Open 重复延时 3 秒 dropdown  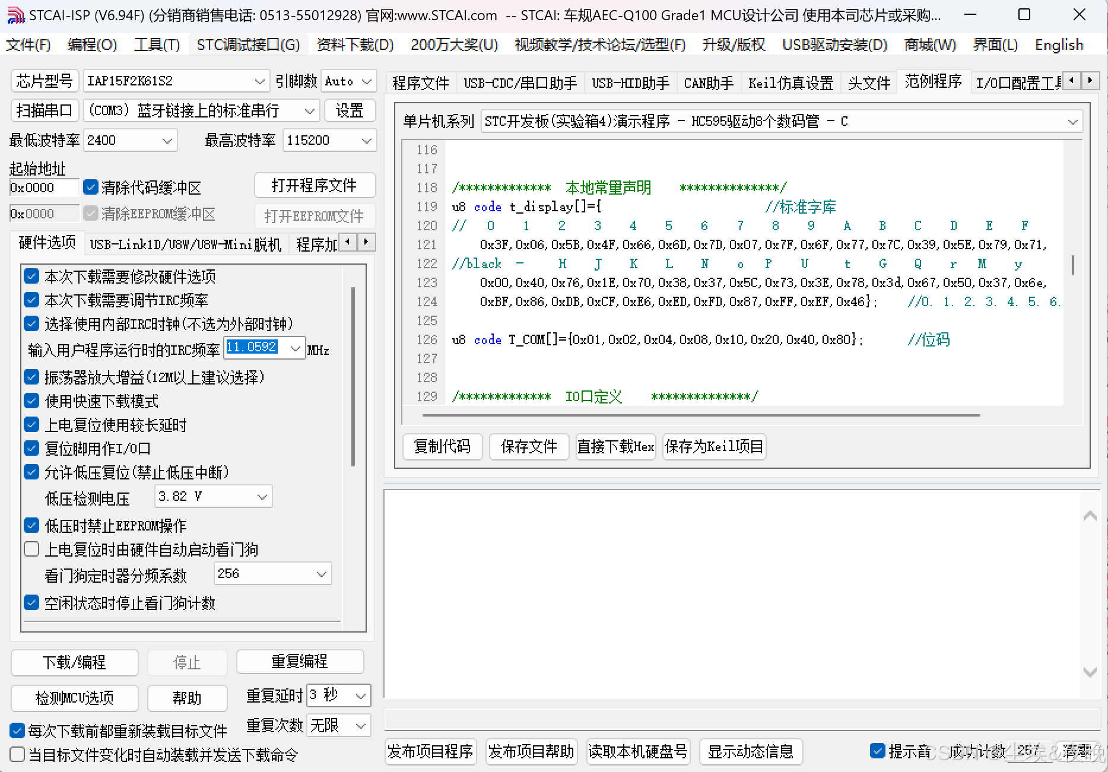[x=339, y=695]
